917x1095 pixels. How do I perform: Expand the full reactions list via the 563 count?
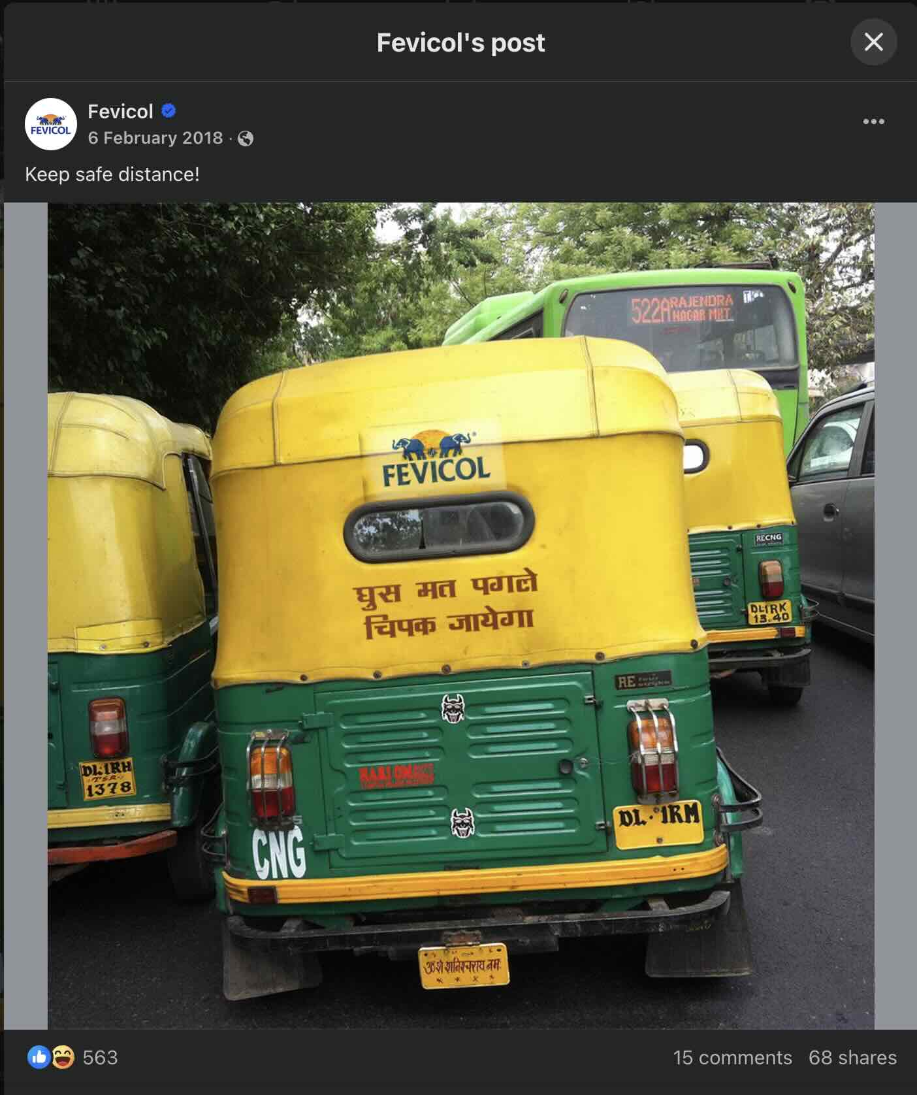tap(102, 1058)
